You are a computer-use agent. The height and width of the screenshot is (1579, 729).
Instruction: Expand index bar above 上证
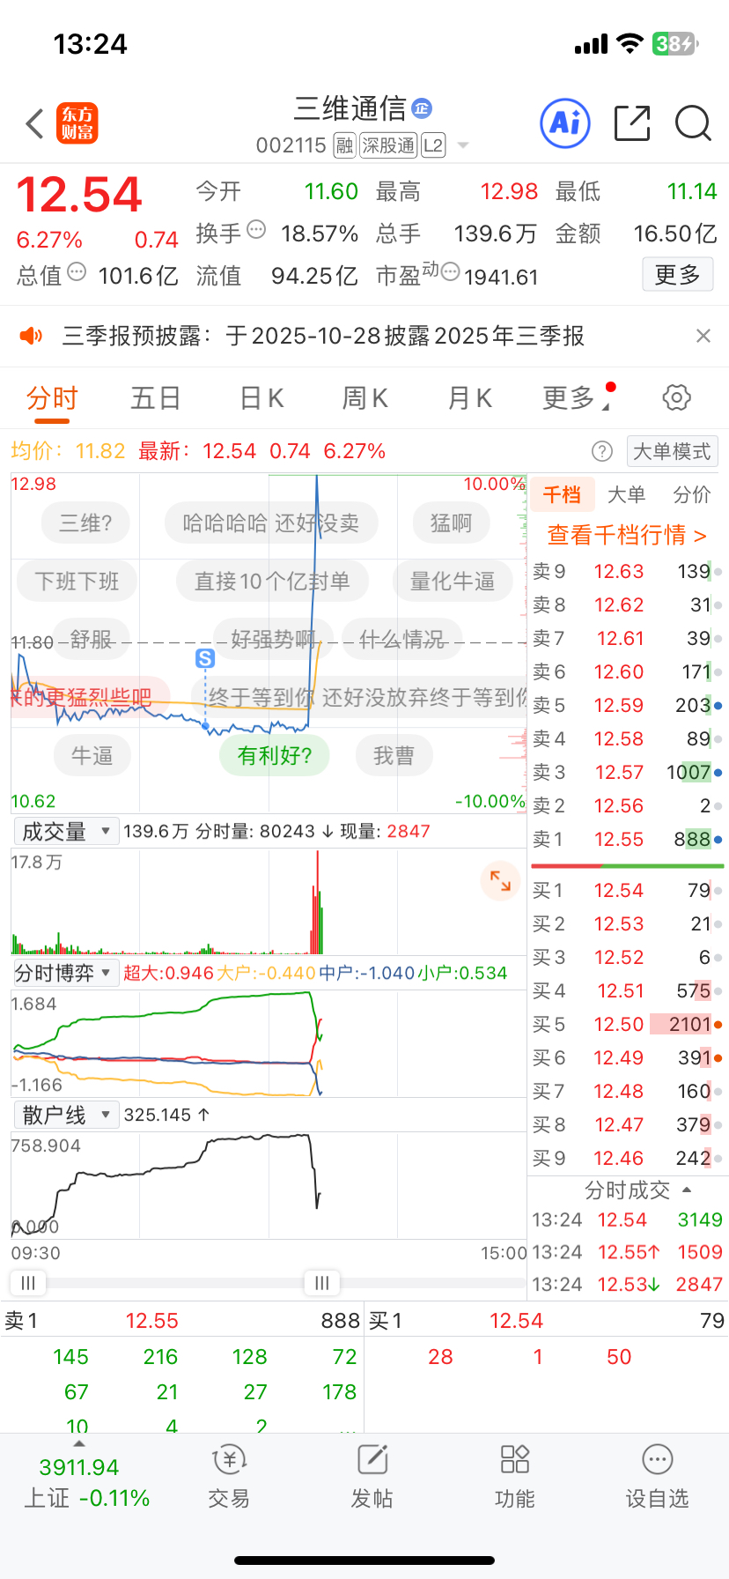pyautogui.click(x=79, y=1443)
